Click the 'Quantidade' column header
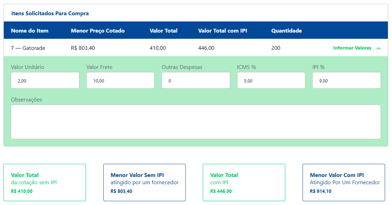Screen dimensions: 392x205 tap(287, 31)
